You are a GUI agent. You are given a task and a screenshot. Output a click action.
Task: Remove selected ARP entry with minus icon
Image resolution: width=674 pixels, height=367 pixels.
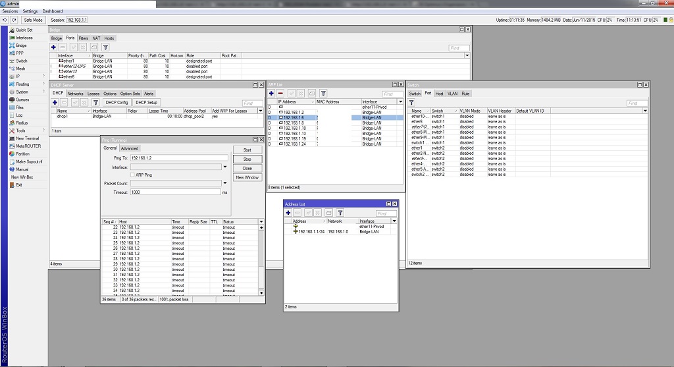click(x=280, y=94)
